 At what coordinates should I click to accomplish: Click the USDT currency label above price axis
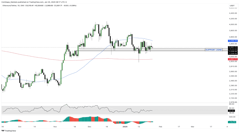[x=232, y=6]
